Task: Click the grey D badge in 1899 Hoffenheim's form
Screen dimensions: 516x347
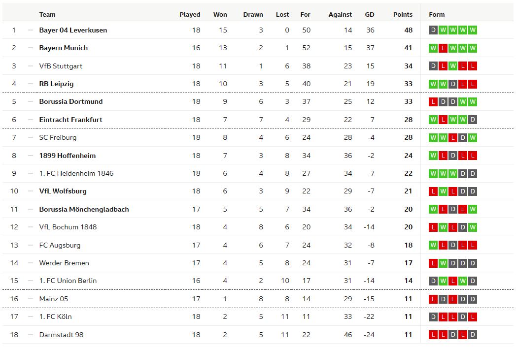Action: point(453,156)
